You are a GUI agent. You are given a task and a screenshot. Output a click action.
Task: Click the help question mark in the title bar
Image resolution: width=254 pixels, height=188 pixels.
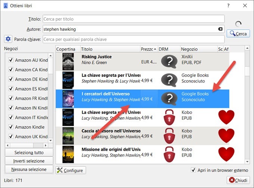tap(228, 6)
